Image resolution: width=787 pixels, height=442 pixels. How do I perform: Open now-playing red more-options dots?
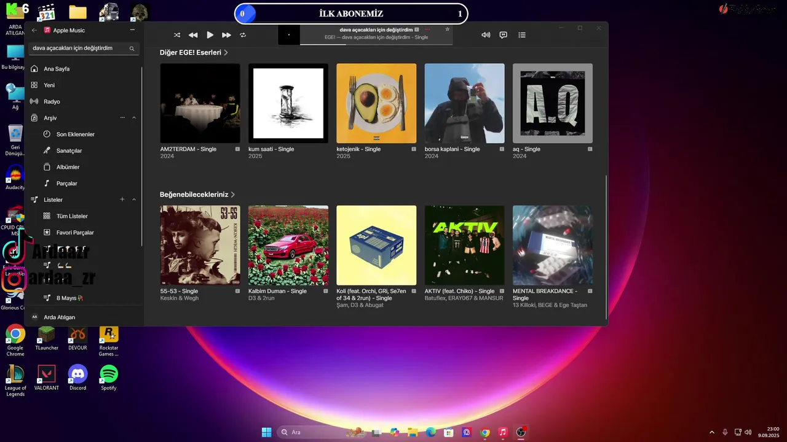coord(428,29)
